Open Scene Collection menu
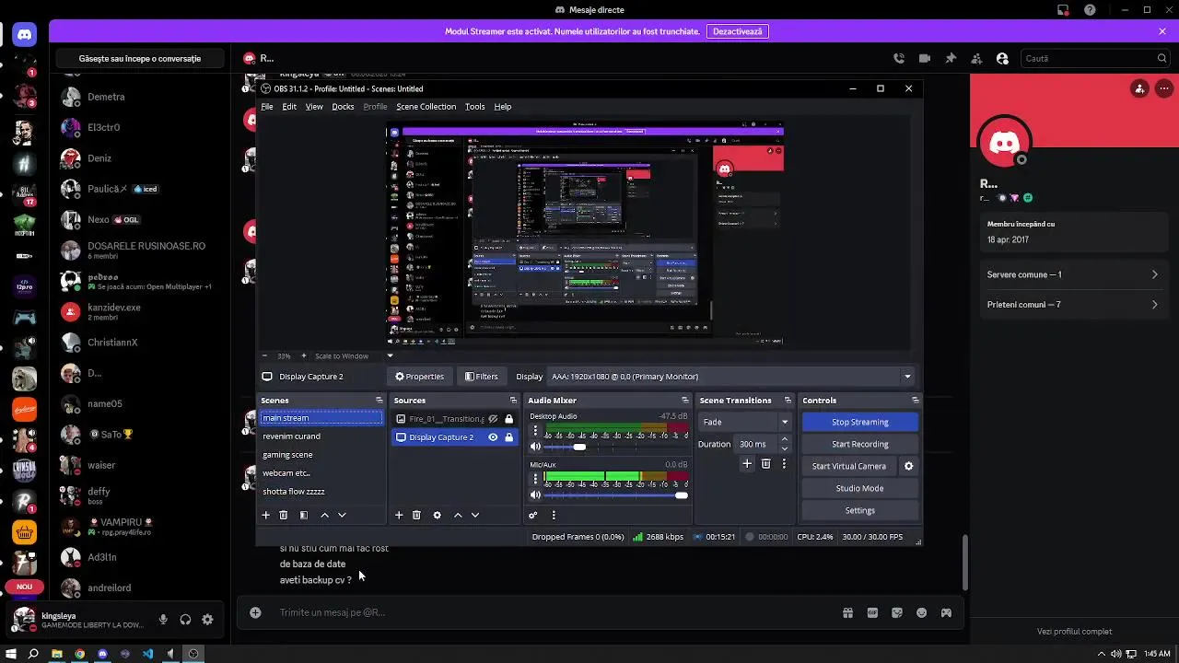Screen dimensions: 1179x663 pos(426,107)
